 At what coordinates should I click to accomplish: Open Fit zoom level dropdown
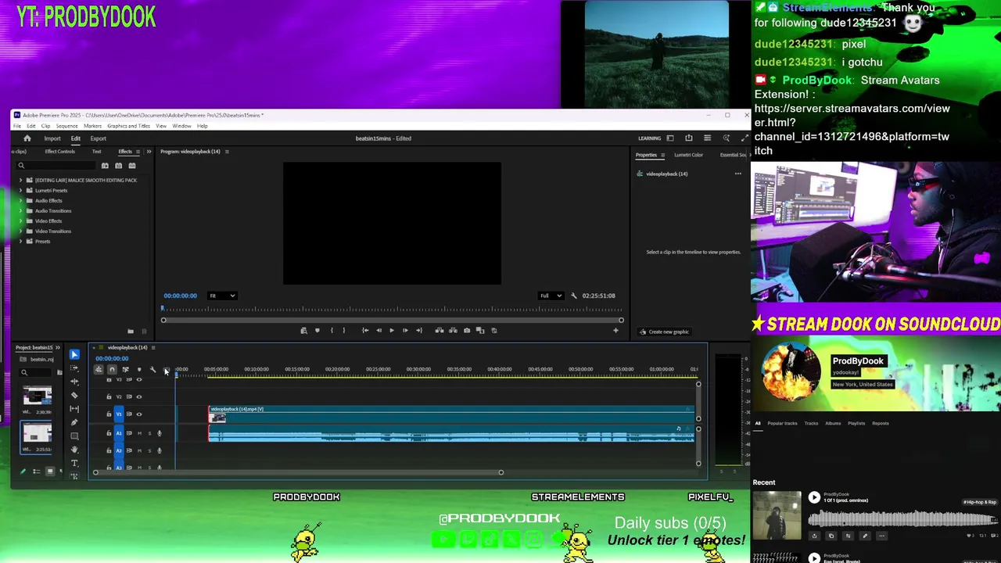pos(222,296)
